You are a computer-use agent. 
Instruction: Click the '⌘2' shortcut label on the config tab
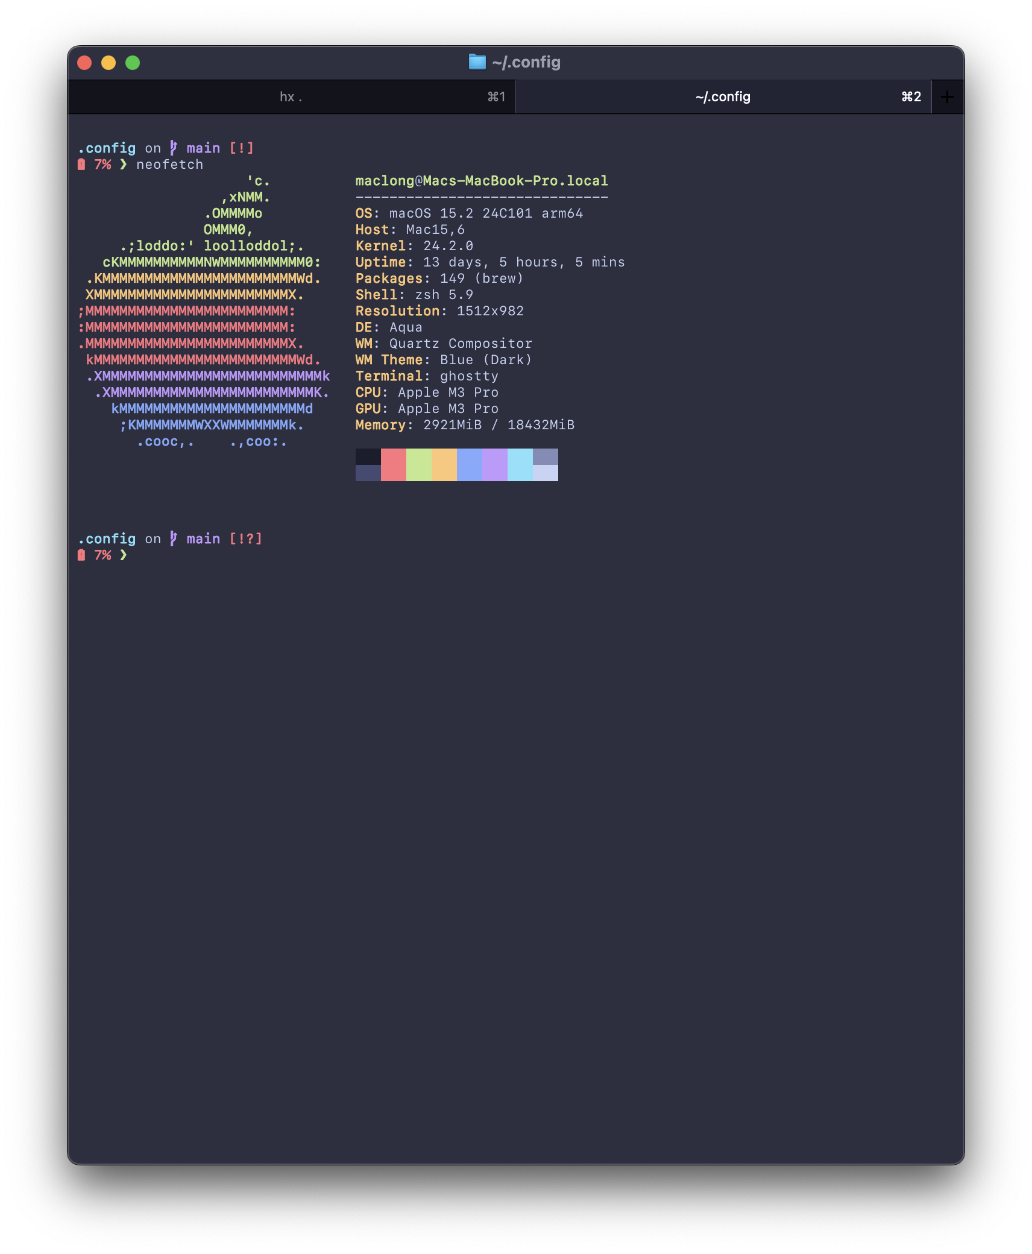(911, 97)
